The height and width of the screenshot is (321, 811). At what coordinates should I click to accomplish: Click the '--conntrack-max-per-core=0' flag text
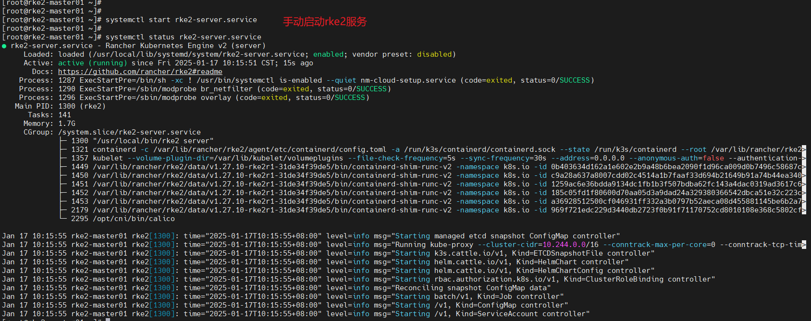[659, 245]
